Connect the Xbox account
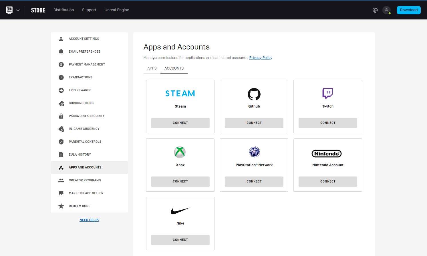427x256 pixels. tap(180, 182)
